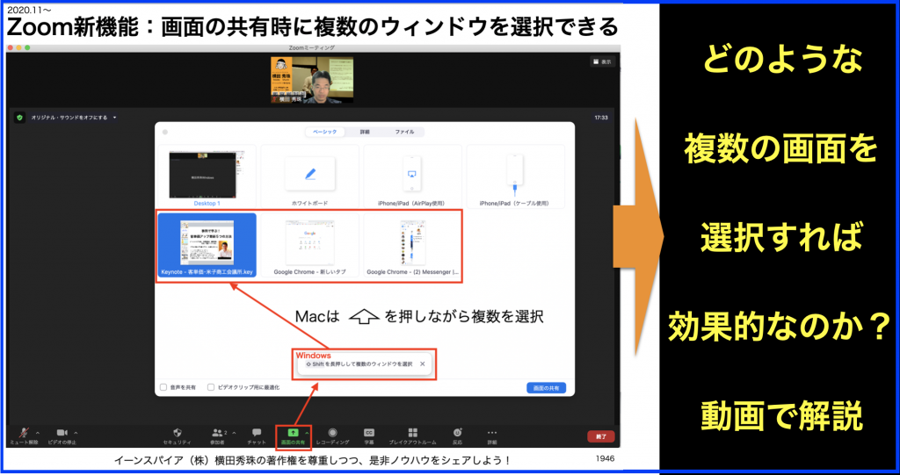This screenshot has width=900, height=475.
Task: Click the speaker video thumbnail at top
Action: point(312,80)
